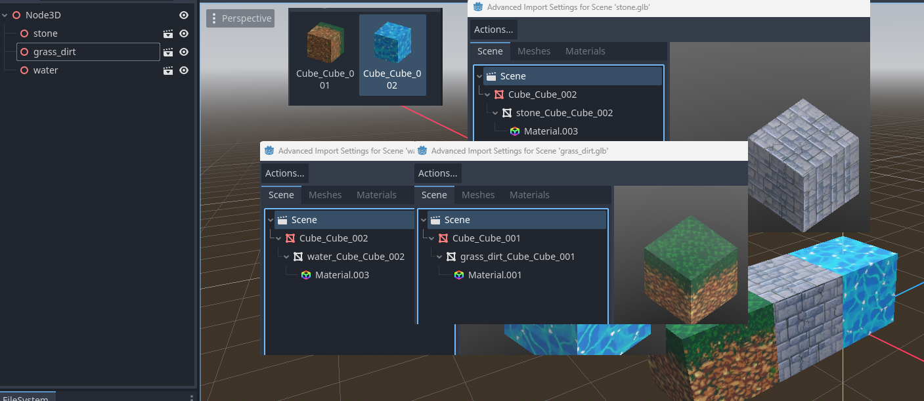Switch to Scene tab in grass_dirt.glb window
This screenshot has height=401, width=924.
[434, 195]
